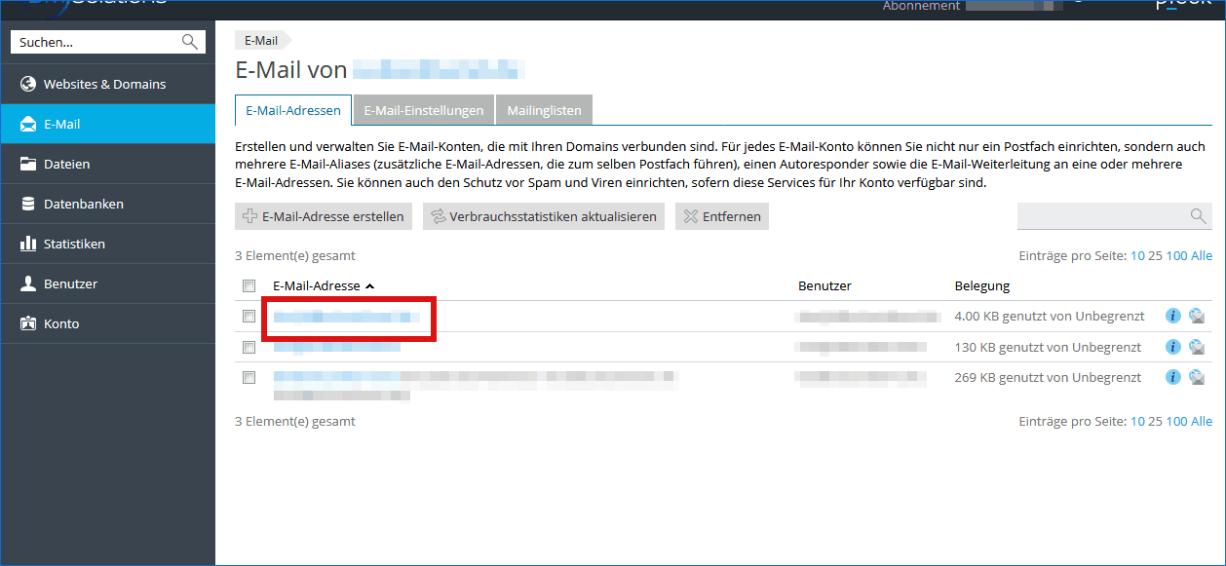Open Dateien in sidebar
Image resolution: width=1226 pixels, height=566 pixels.
107,164
